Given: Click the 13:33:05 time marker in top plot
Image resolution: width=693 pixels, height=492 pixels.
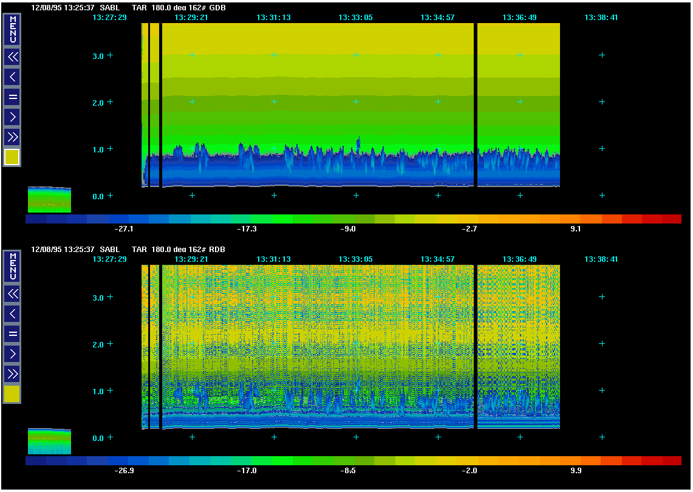Looking at the screenshot, I should [355, 18].
